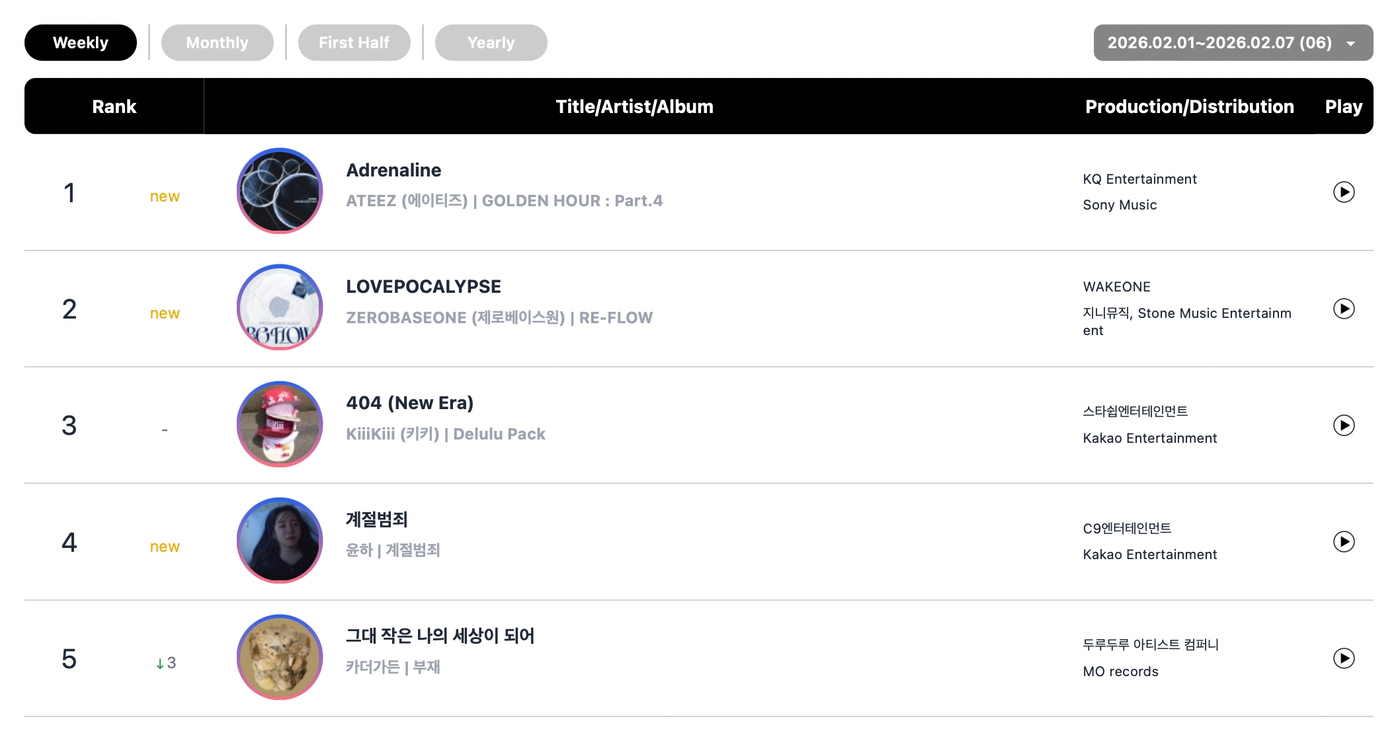Switch to the First Half chart tab

[354, 43]
